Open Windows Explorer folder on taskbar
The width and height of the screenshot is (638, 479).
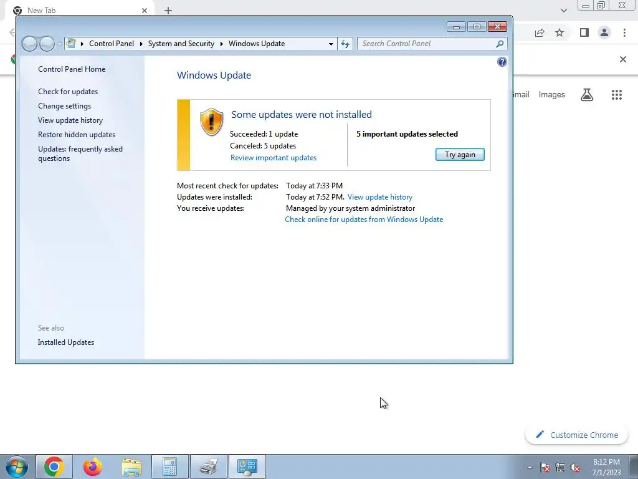131,467
